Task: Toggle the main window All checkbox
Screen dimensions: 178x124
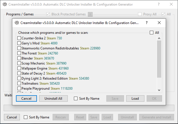Action: pos(163,14)
